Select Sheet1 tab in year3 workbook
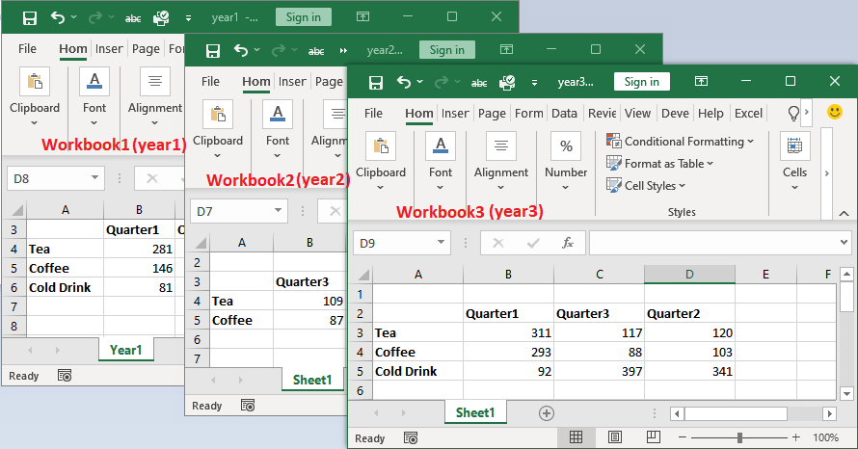Image resolution: width=858 pixels, height=449 pixels. (x=475, y=413)
